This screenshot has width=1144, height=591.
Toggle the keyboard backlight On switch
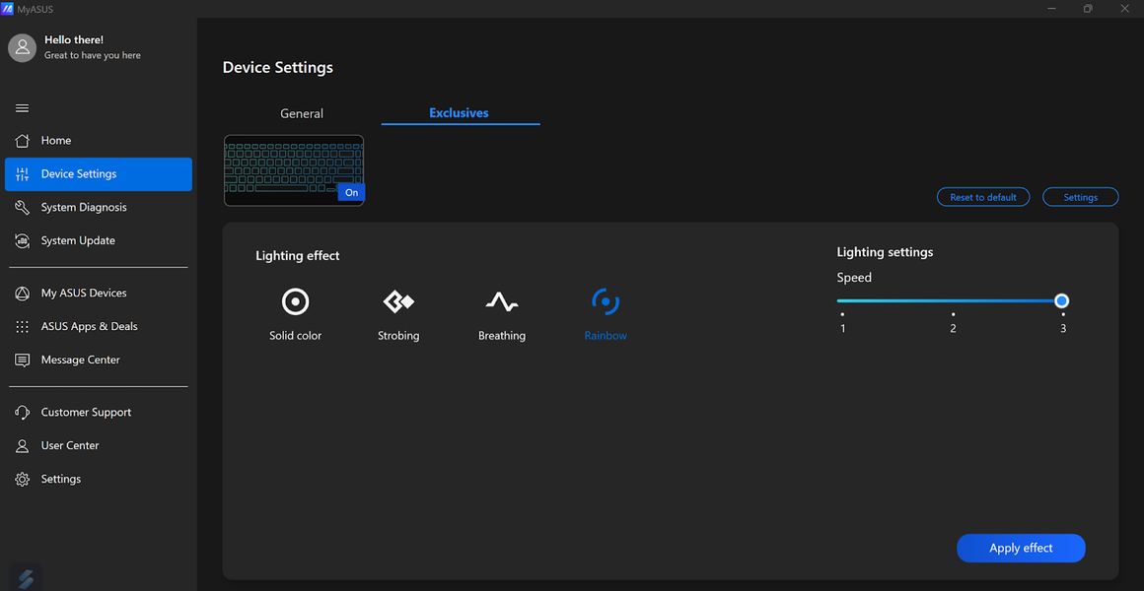pos(352,192)
